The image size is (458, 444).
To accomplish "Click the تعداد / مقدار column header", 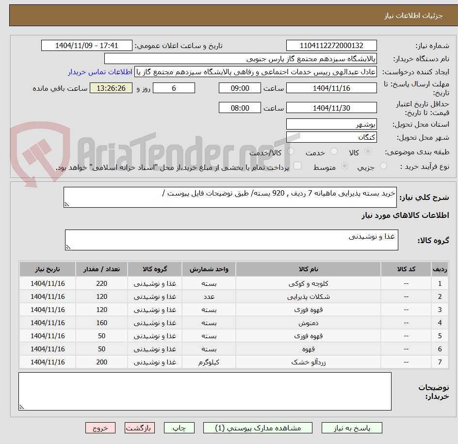I will click(x=102, y=269).
